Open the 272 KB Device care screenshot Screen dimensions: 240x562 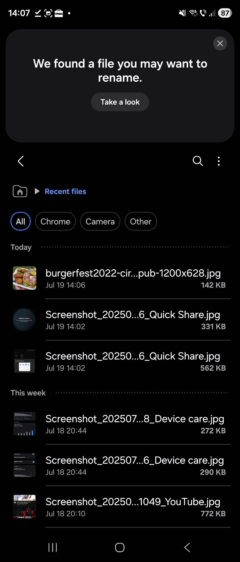135,424
